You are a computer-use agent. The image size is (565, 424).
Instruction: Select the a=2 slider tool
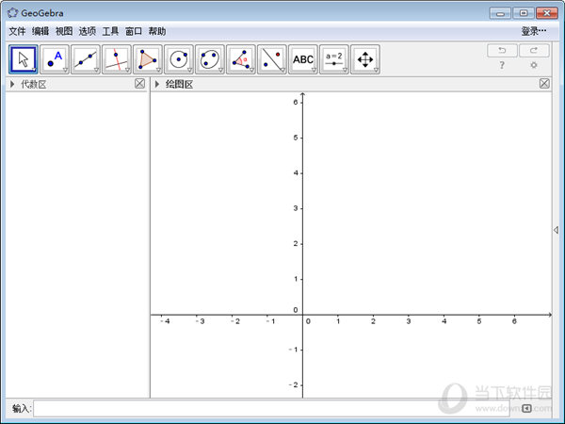(x=334, y=59)
